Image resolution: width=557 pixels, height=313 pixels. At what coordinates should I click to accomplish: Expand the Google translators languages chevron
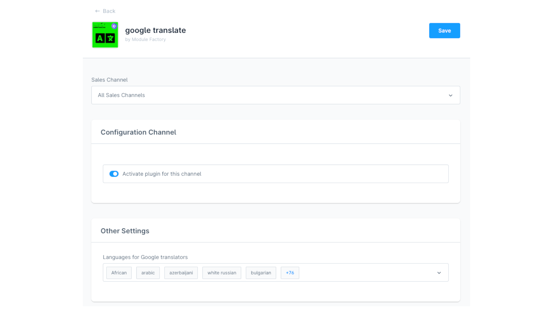[439, 273]
